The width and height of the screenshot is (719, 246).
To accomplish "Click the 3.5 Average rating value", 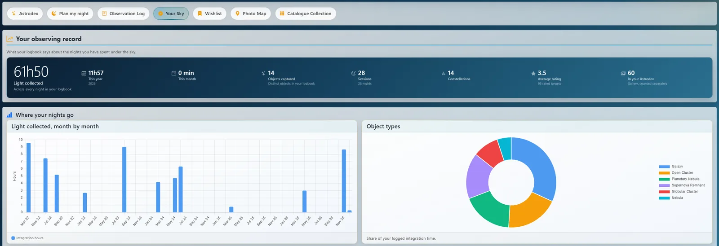I will click(x=542, y=73).
